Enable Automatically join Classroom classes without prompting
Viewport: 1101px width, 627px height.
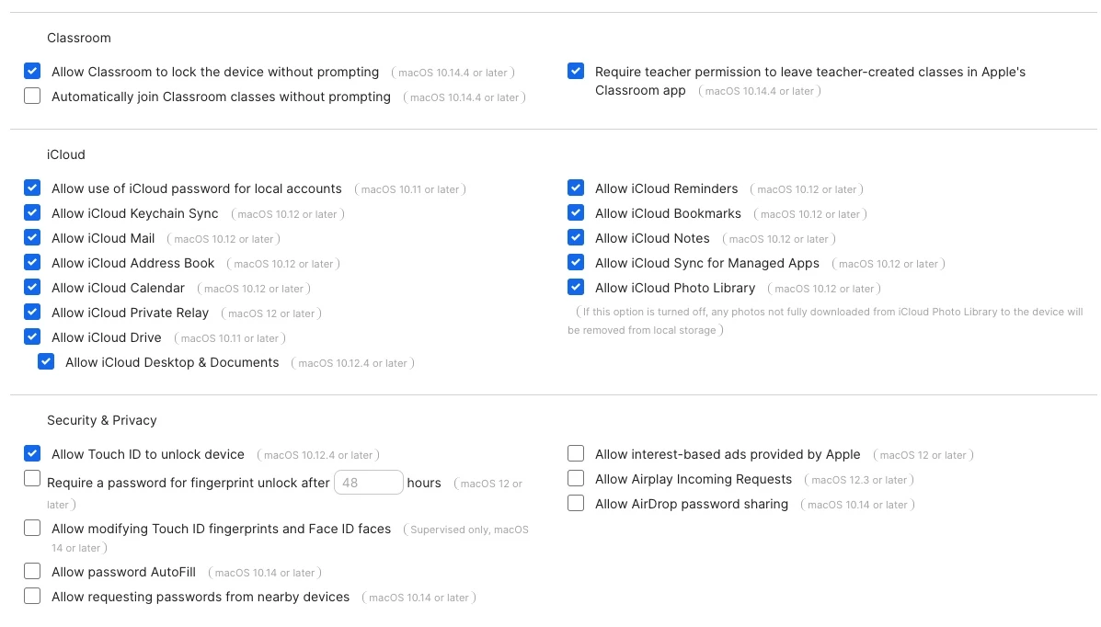(32, 96)
